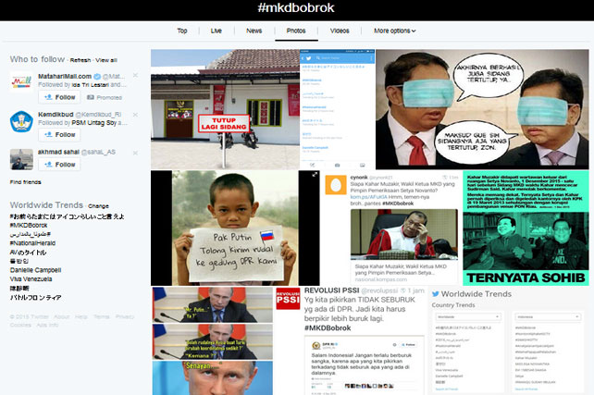The height and width of the screenshot is (395, 594).
Task: Click Twitter bird beside Worldwide Trends image
Action: point(436,294)
